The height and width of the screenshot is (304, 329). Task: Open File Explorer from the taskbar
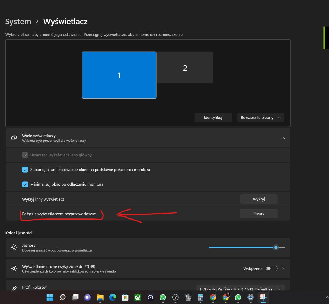pyautogui.click(x=100, y=297)
